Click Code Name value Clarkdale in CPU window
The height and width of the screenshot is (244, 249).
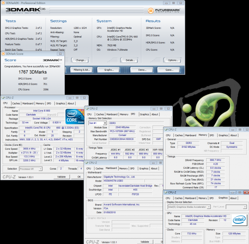(31, 115)
